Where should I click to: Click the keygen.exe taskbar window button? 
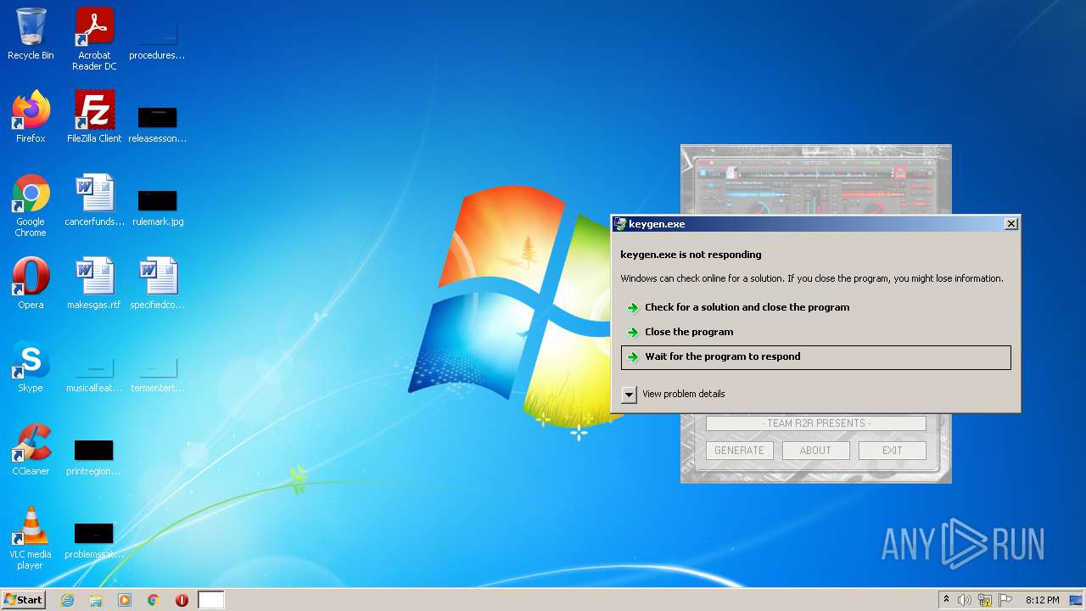[x=211, y=600]
